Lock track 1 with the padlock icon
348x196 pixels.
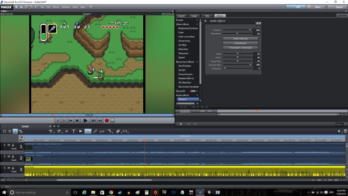[13, 145]
